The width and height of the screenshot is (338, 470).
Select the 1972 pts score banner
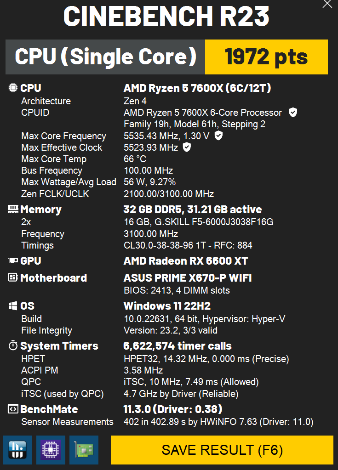[266, 57]
